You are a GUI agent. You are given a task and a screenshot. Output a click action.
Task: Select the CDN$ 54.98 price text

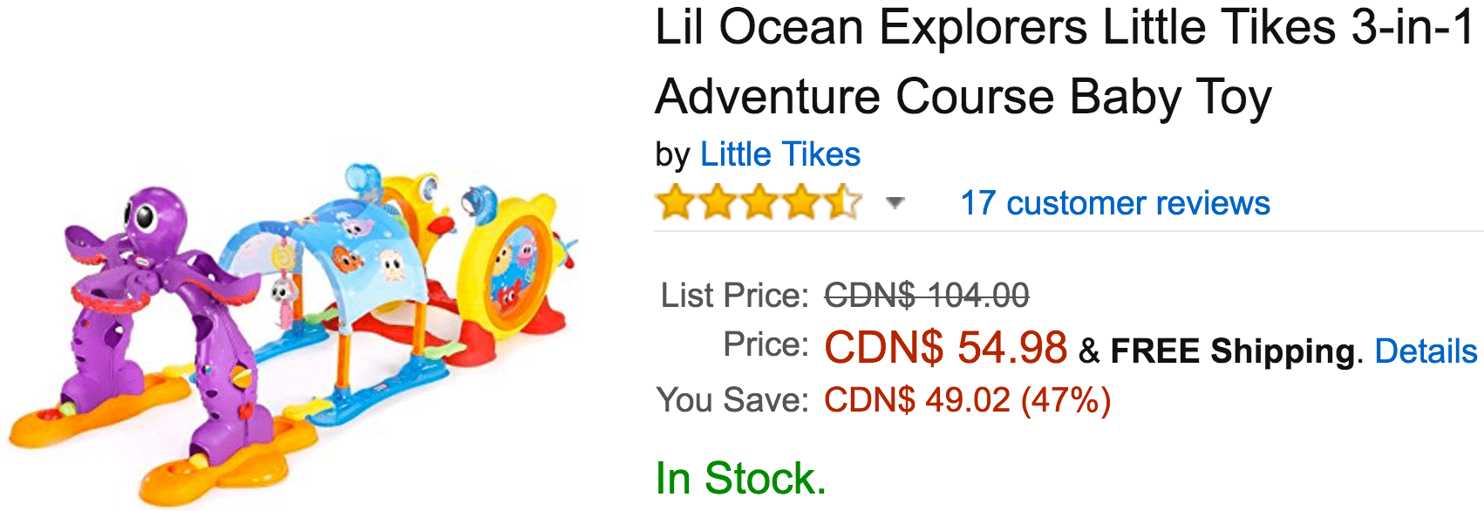[x=945, y=347]
